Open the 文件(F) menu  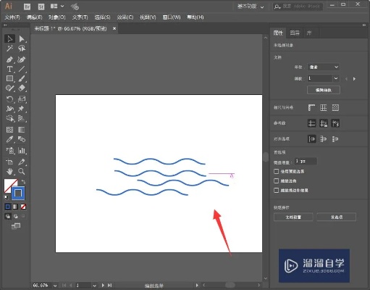12,17
